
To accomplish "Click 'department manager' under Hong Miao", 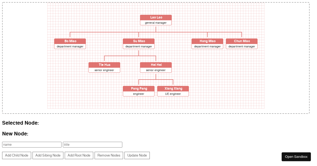I will click(207, 46).
